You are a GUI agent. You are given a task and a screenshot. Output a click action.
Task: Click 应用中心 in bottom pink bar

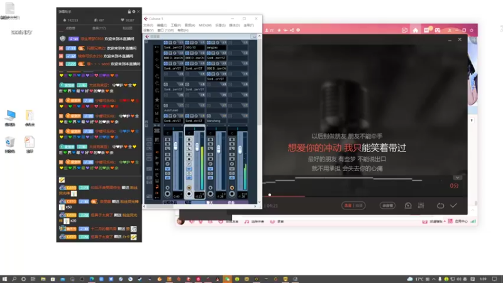pos(461,221)
